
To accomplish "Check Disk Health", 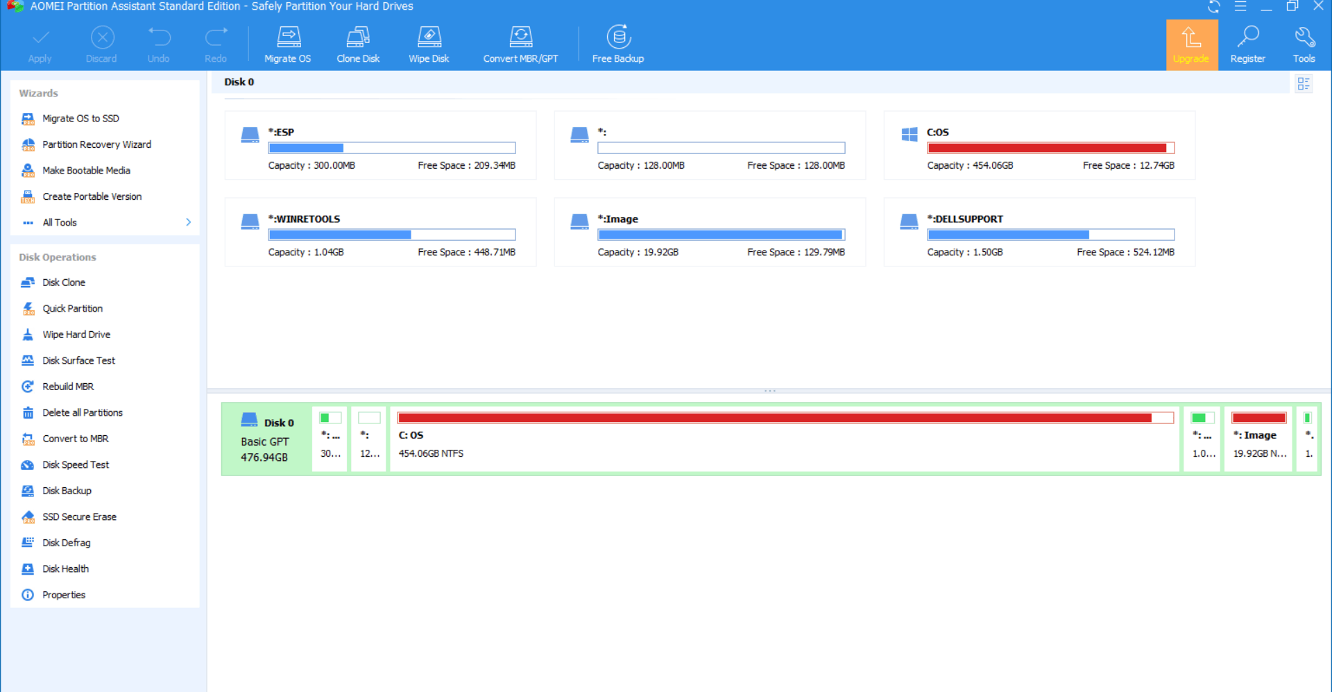I will tap(65, 569).
